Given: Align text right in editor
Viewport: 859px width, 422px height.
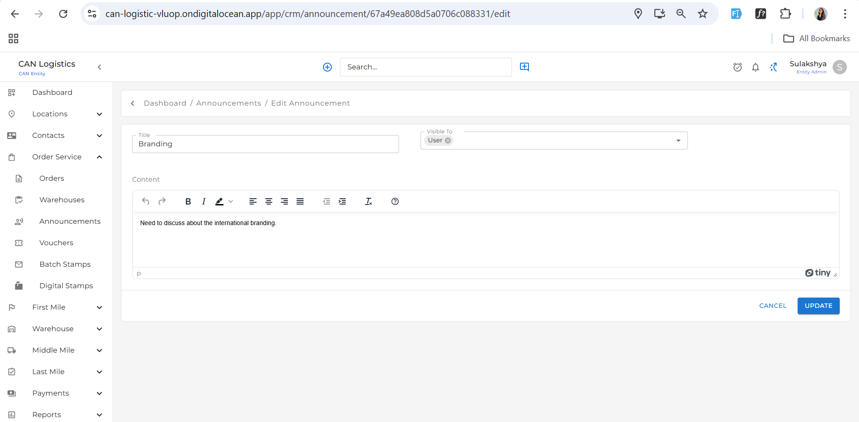Looking at the screenshot, I should pyautogui.click(x=284, y=201).
